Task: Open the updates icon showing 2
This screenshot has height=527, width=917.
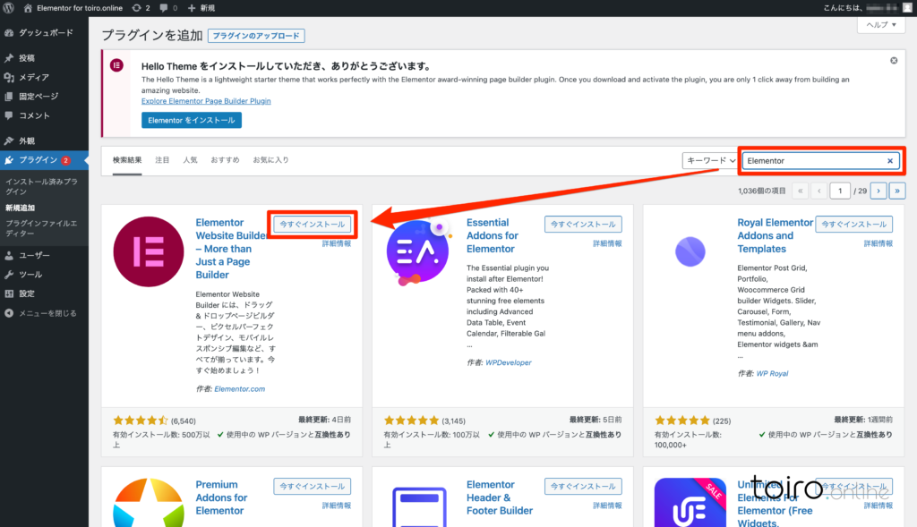Action: point(141,7)
